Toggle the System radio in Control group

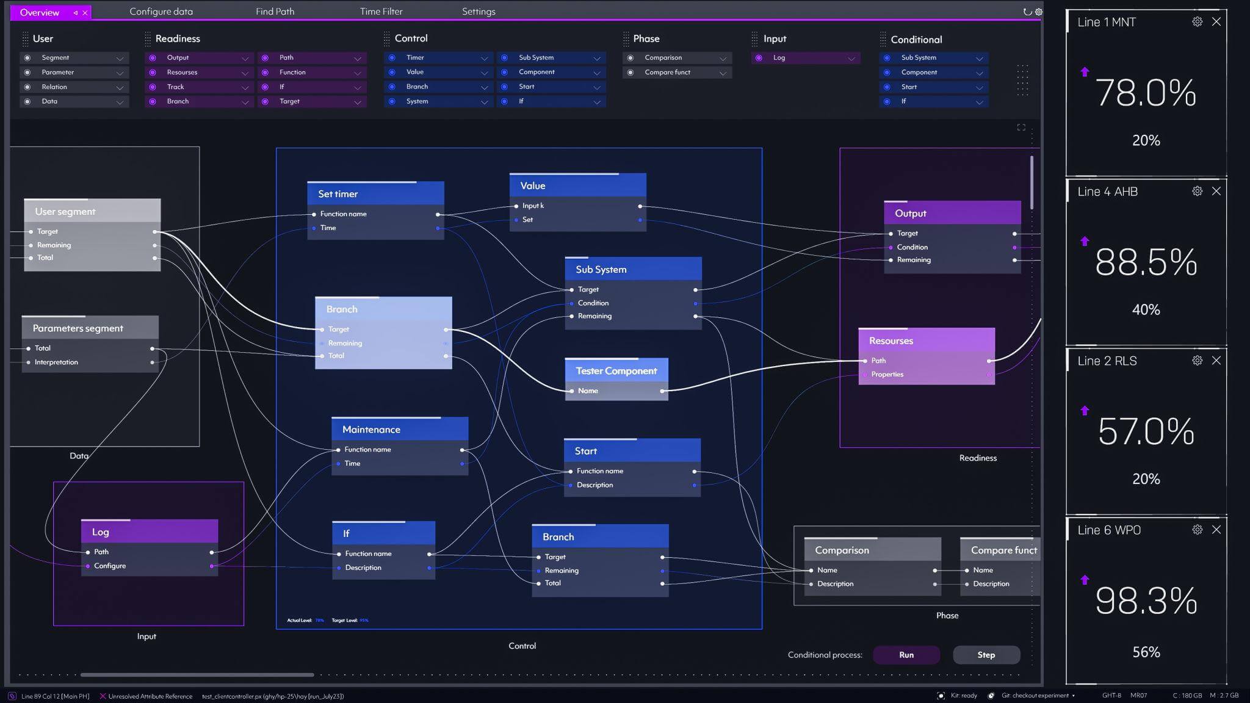(392, 102)
